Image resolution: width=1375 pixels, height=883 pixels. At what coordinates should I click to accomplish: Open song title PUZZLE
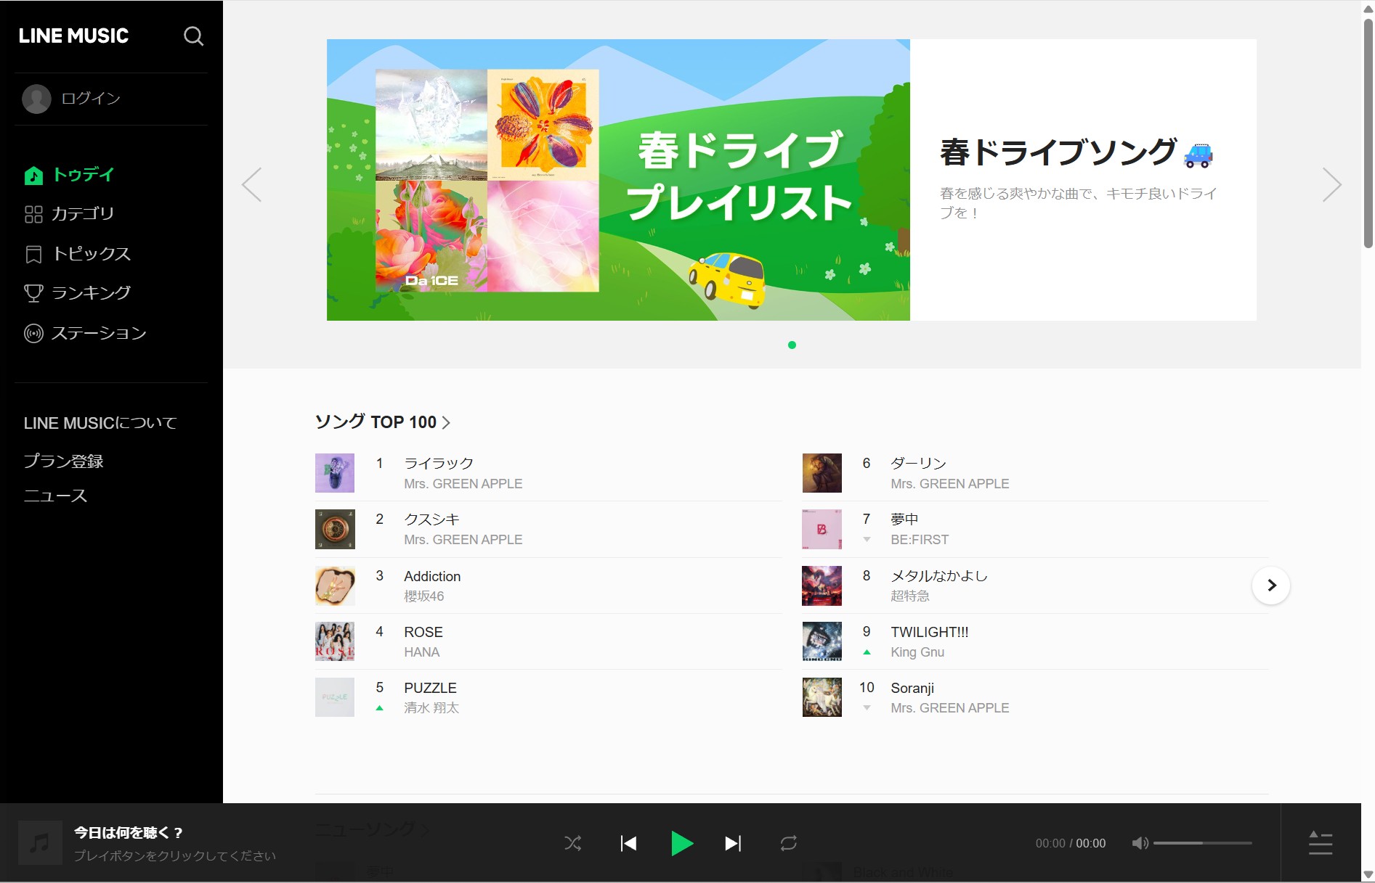[x=430, y=688]
